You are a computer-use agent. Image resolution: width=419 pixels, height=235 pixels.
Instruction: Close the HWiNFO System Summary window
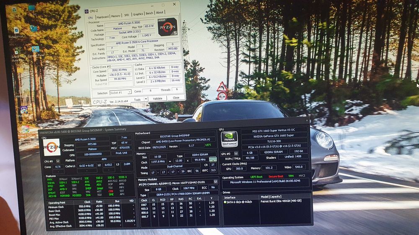click(307, 121)
